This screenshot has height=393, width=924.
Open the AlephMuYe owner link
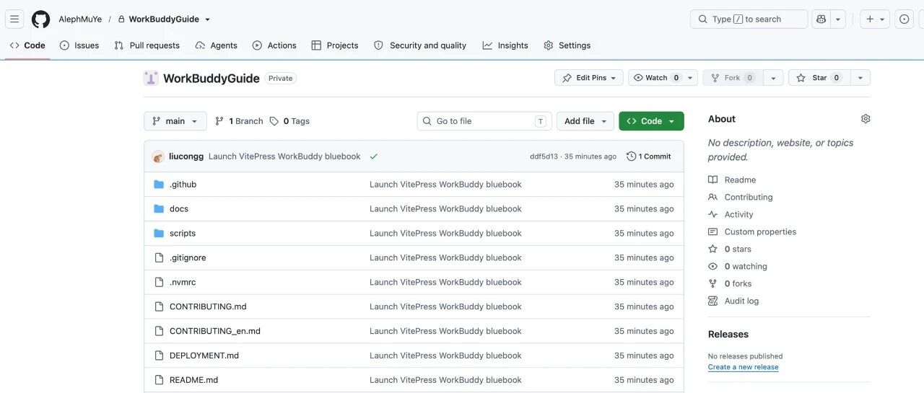click(x=80, y=19)
